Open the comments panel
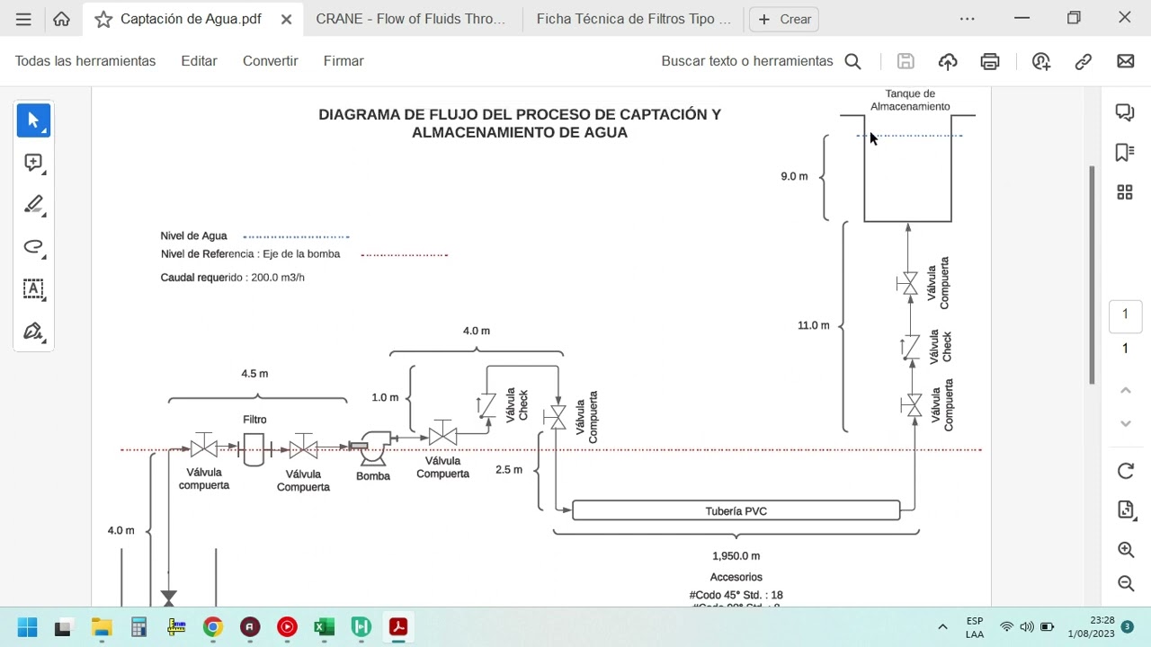The height and width of the screenshot is (647, 1151). tap(1125, 111)
